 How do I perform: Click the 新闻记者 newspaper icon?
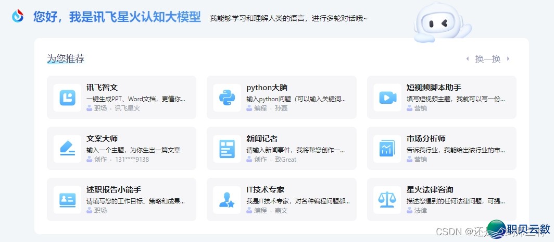(227, 149)
